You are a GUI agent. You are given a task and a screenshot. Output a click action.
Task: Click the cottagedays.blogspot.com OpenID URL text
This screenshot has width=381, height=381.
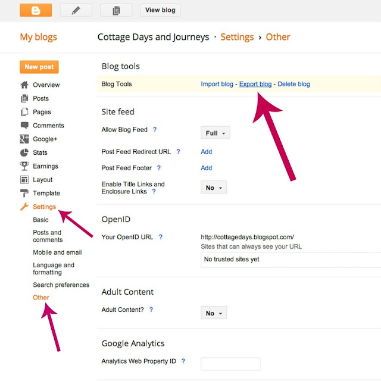247,237
